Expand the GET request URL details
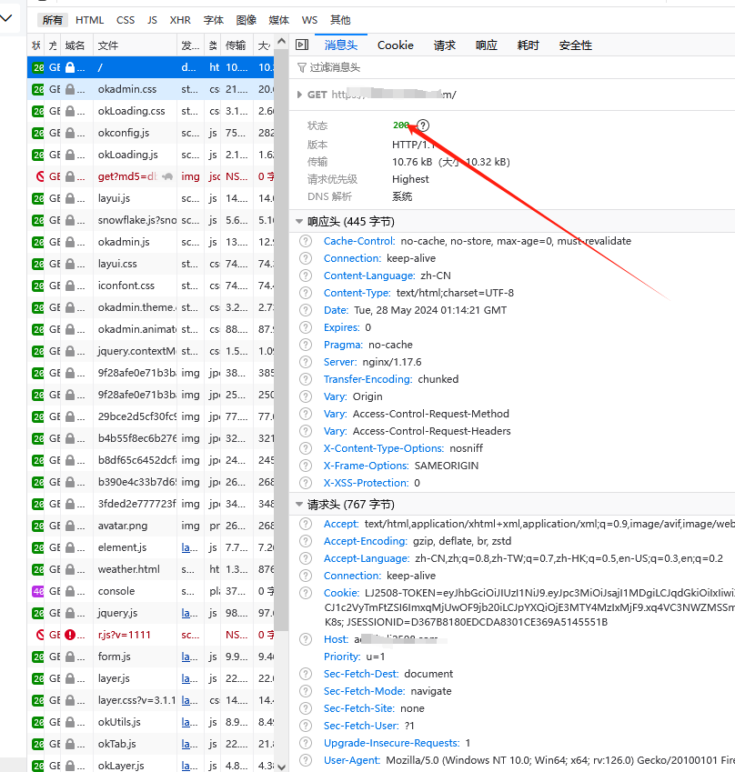This screenshot has height=772, width=735. (x=299, y=95)
